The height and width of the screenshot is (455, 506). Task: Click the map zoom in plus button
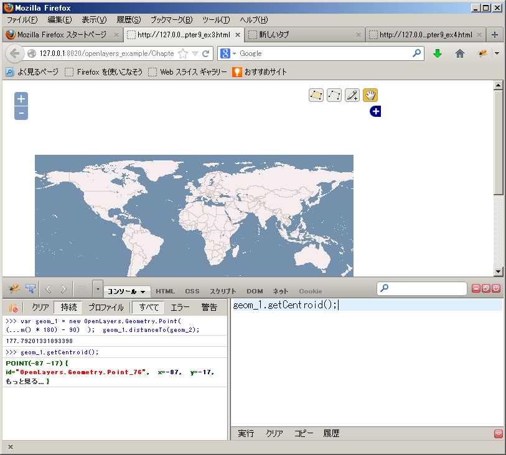21,99
